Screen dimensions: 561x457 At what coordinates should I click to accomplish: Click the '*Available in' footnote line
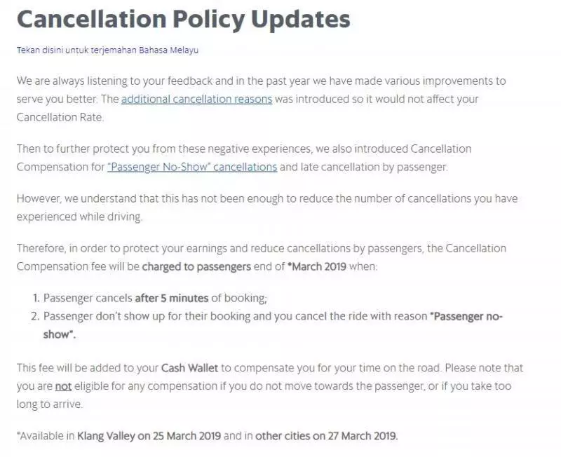(207, 436)
